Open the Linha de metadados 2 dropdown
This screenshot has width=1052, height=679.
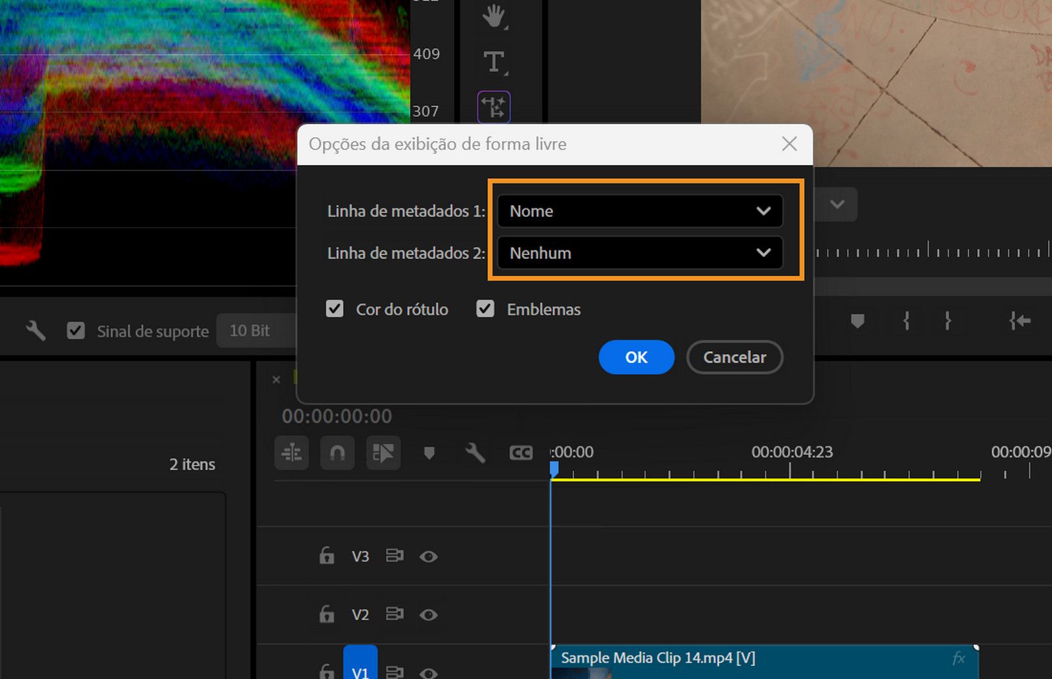click(x=638, y=253)
